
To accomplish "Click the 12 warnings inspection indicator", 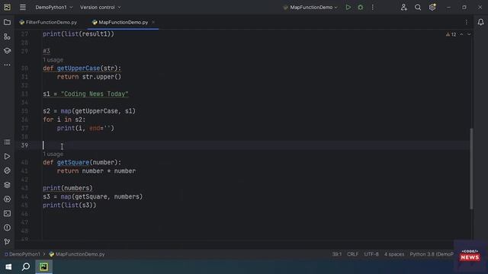I will click(451, 34).
